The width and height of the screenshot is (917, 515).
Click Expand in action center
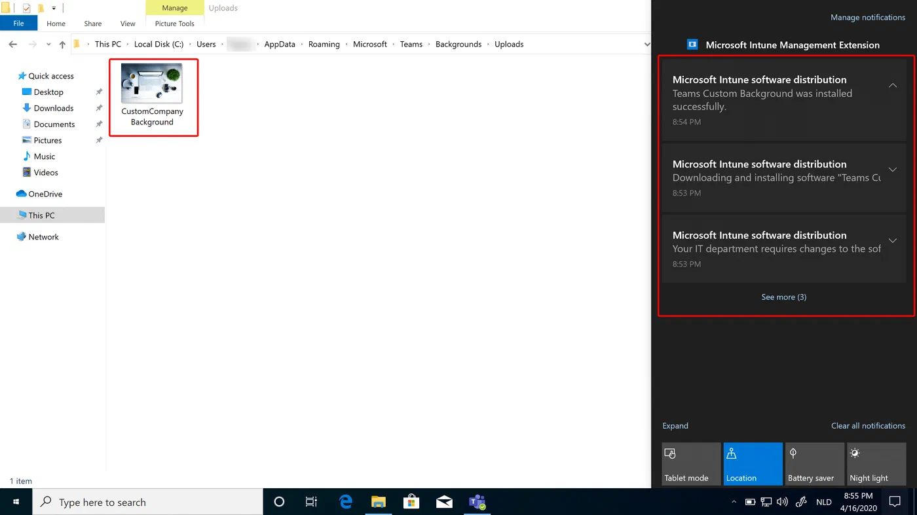pyautogui.click(x=675, y=426)
